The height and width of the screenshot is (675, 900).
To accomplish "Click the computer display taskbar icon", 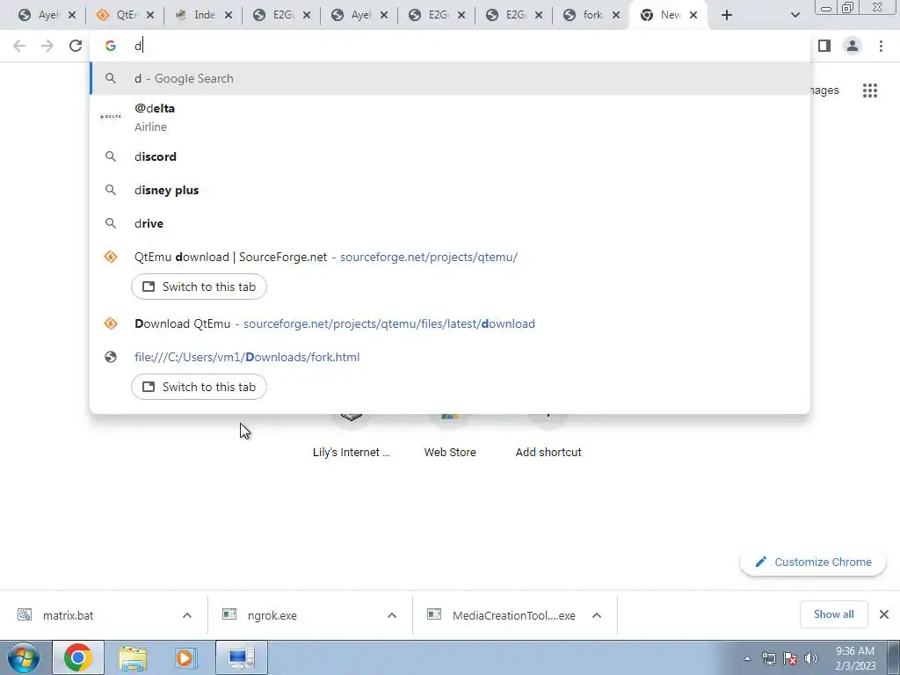I will [x=241, y=657].
